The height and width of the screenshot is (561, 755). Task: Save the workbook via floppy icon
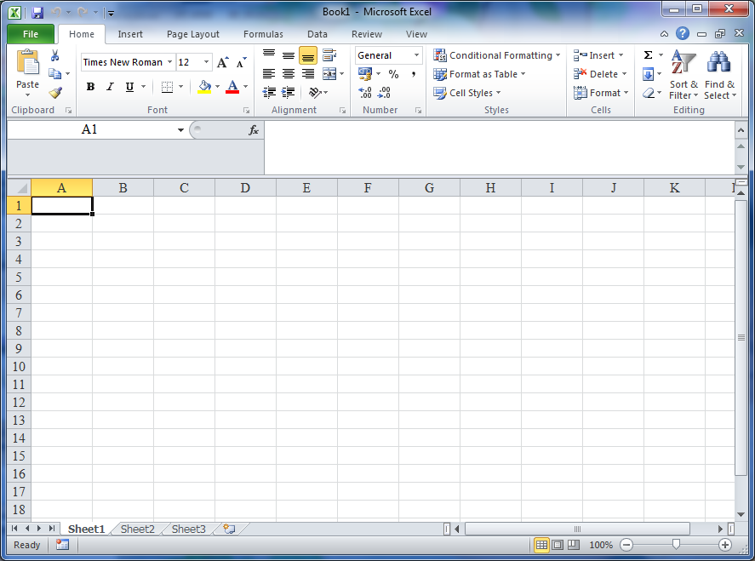pos(37,13)
